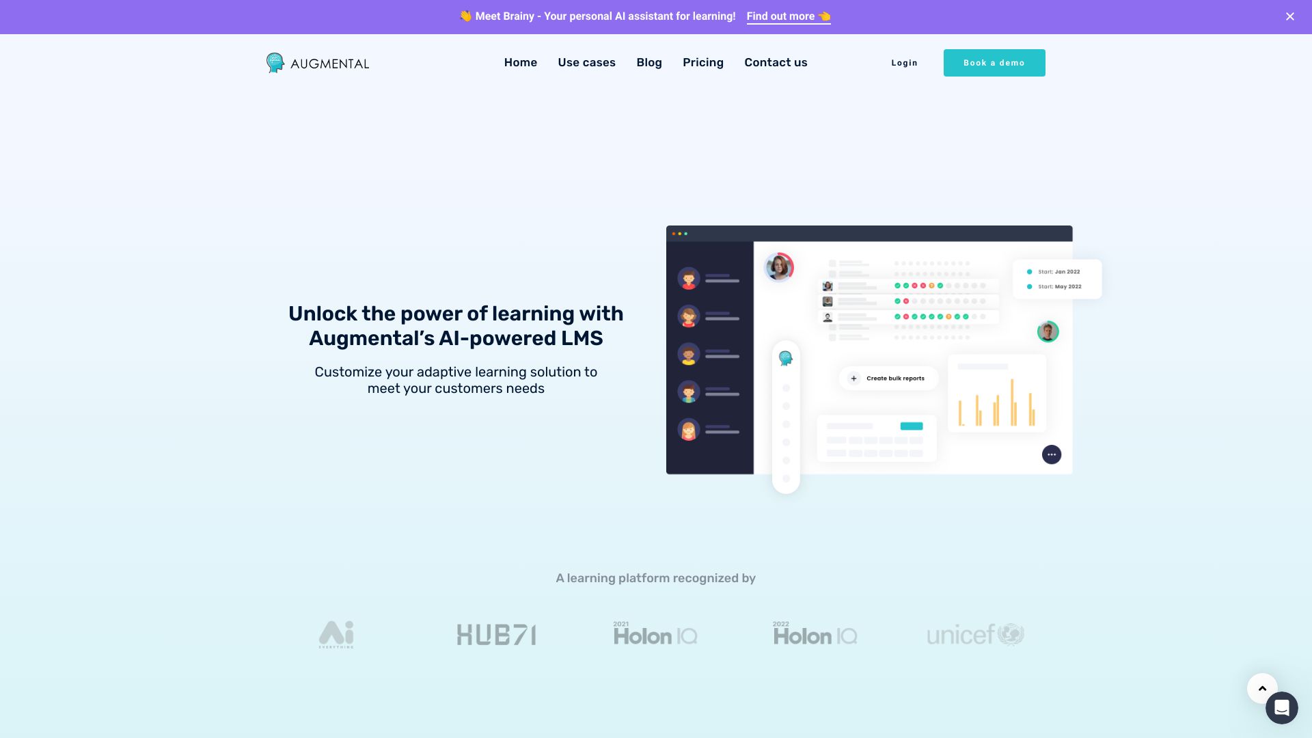Screen dimensions: 1312x738
Task: Open the Blog navigation menu item
Action: (648, 62)
